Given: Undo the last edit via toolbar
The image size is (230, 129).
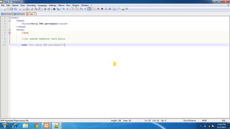Looking at the screenshot, I should pos(45,9).
